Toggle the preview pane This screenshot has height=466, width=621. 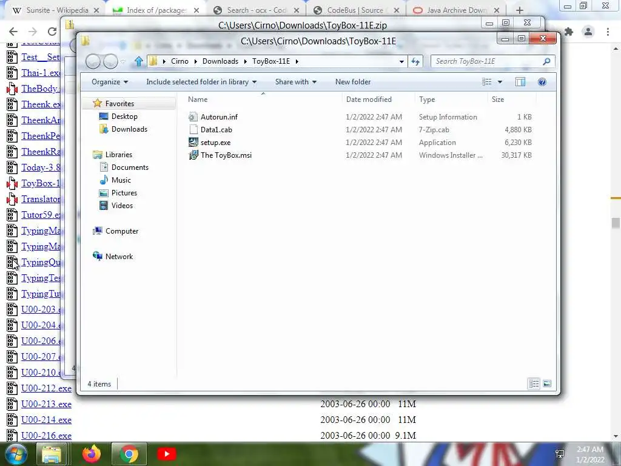[x=520, y=82]
